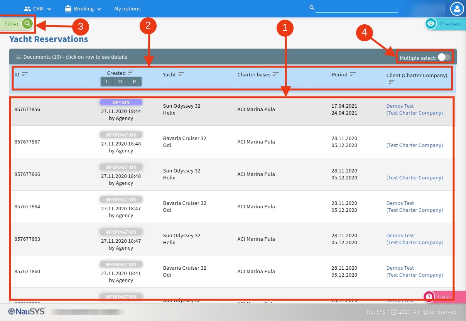Screen dimensions: 466x321
Task: Click the NauSYS logo in footer
Action: 27,312
